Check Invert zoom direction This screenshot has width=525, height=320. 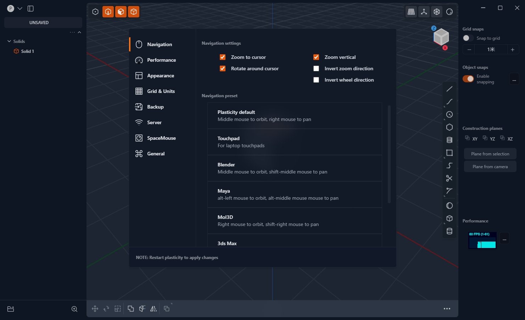316,68
